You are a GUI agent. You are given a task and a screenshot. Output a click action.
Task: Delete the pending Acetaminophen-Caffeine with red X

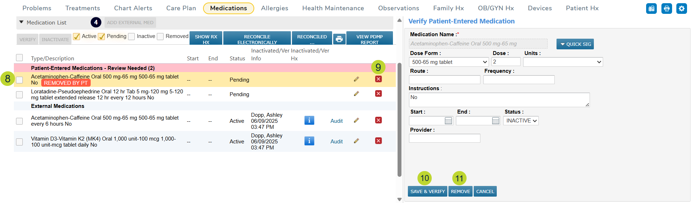pyautogui.click(x=378, y=79)
